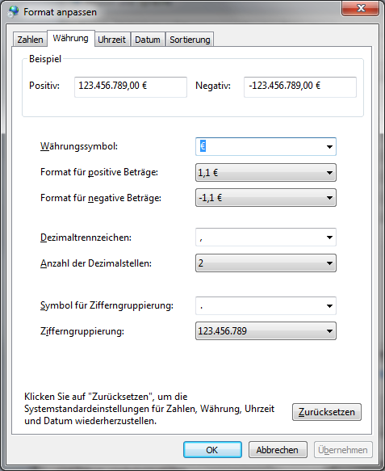This screenshot has width=385, height=471.
Task: Click the Positiv: label
Action: coord(44,86)
